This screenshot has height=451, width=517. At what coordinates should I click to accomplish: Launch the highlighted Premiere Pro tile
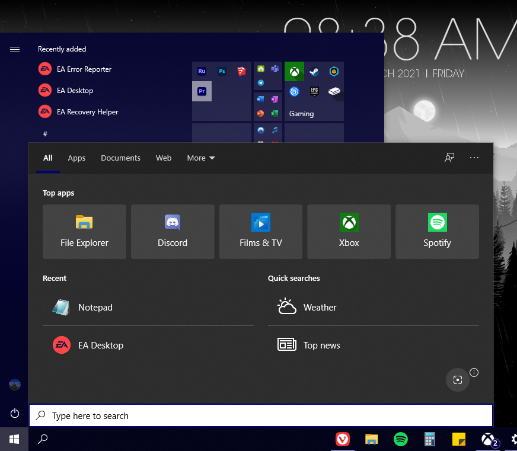(202, 91)
